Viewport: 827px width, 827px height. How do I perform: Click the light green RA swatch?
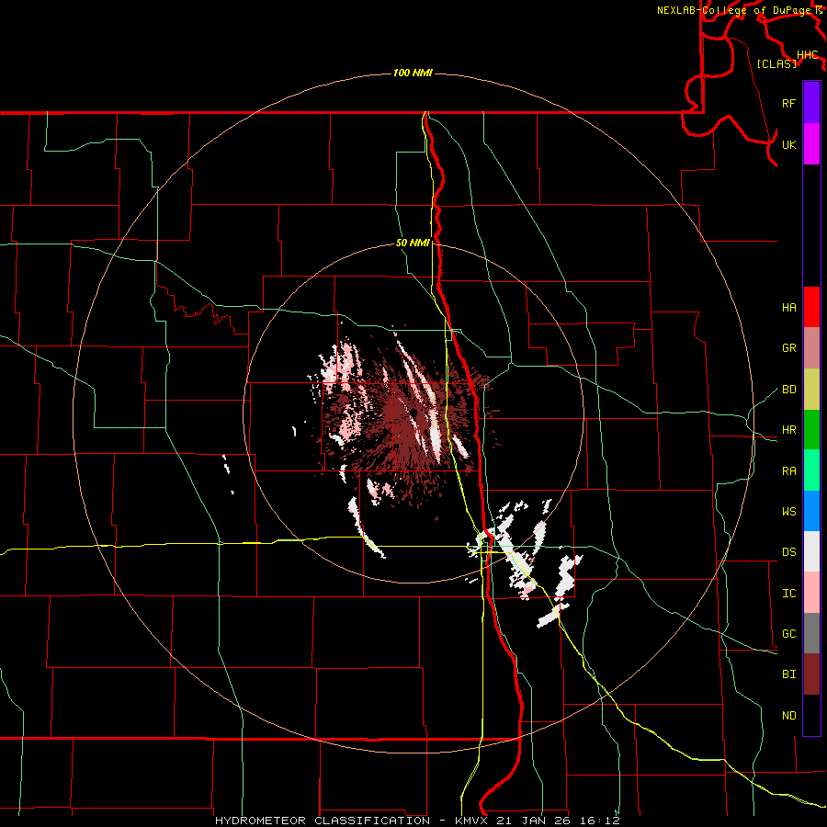[811, 470]
